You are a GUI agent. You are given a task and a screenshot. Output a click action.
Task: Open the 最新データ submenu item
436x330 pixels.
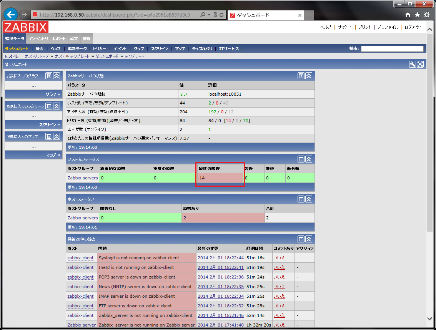[x=77, y=49]
